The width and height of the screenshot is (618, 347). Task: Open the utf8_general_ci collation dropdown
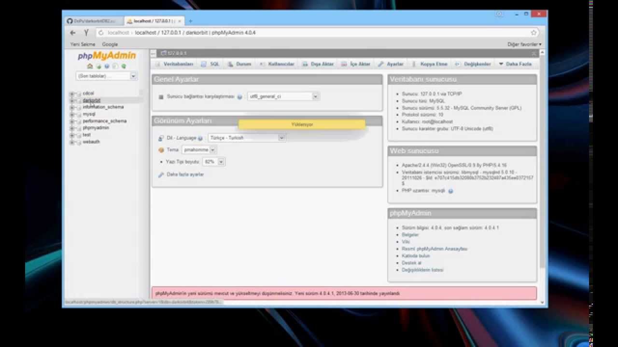[x=283, y=96]
